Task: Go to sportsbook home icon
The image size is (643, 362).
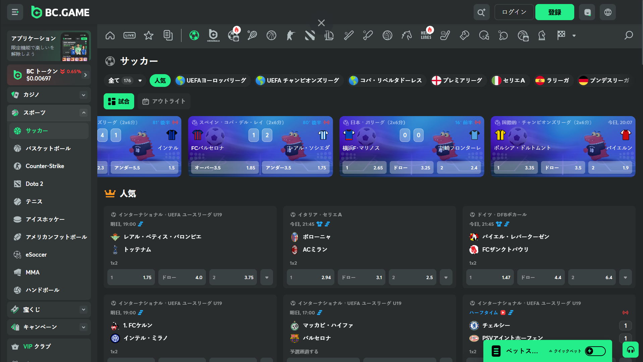Action: tap(110, 35)
